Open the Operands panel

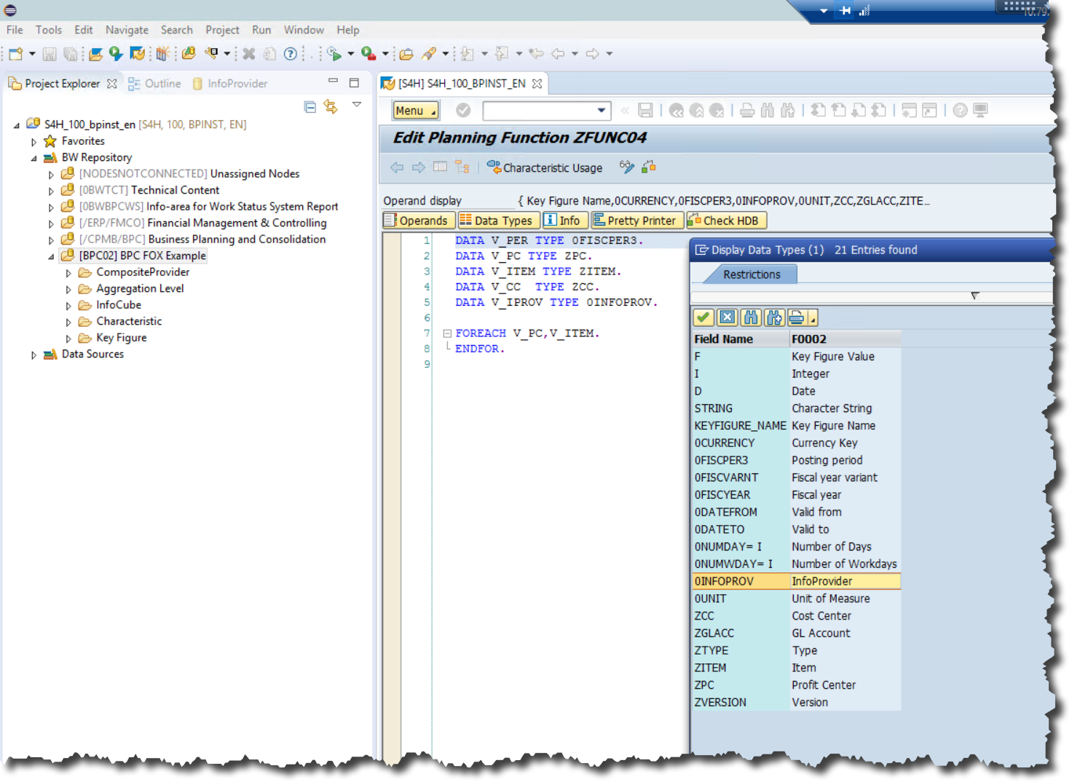[418, 220]
